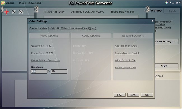Click the Audio Options panel header
This screenshot has height=109, width=182.
coord(91,36)
